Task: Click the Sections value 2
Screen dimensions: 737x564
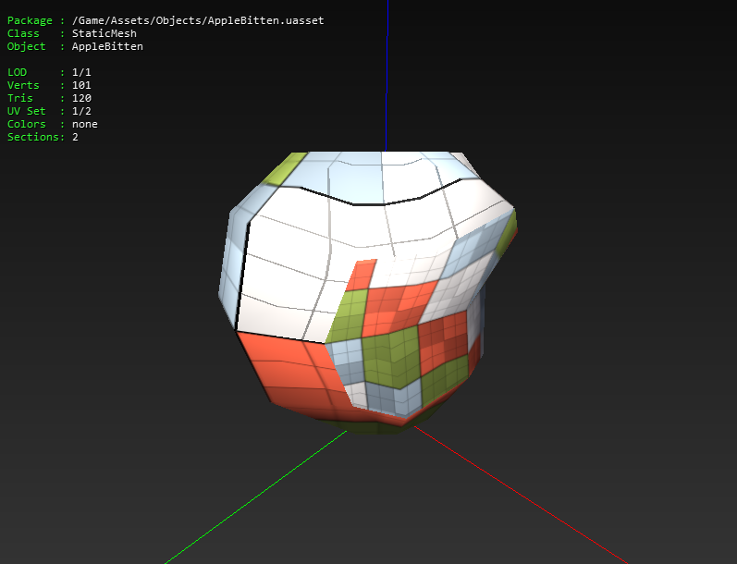Action: point(75,137)
